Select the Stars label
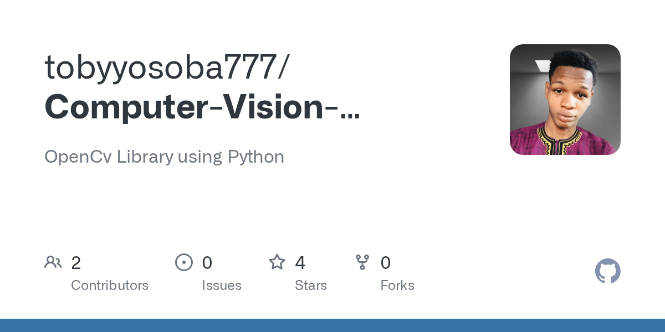Screen dimensions: 665x332 click(311, 286)
